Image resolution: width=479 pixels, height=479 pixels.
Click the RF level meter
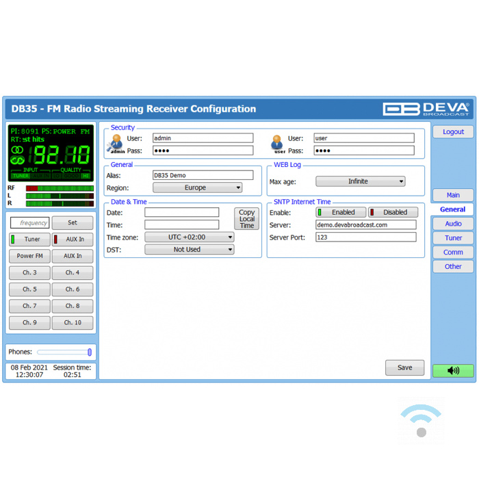(x=60, y=188)
